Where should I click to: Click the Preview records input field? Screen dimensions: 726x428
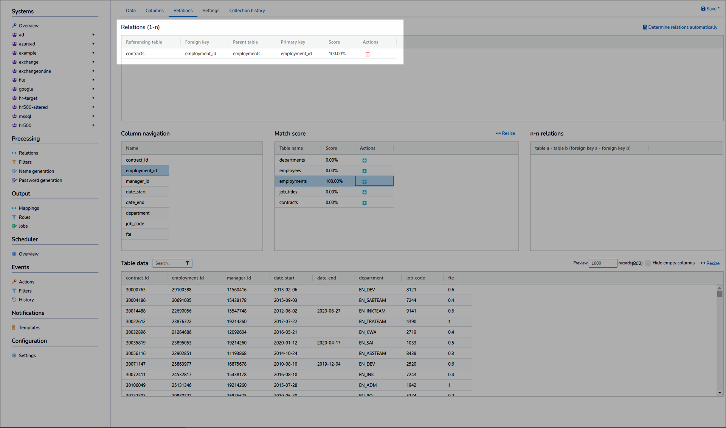click(x=602, y=263)
